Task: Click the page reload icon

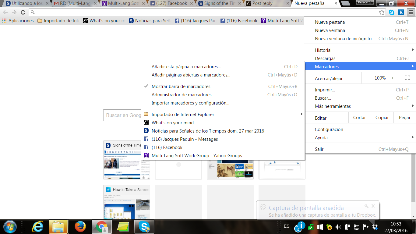Action: 23,12
